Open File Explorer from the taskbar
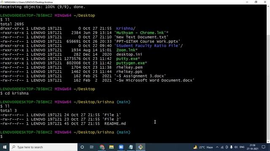 pyautogui.click(x=111, y=147)
